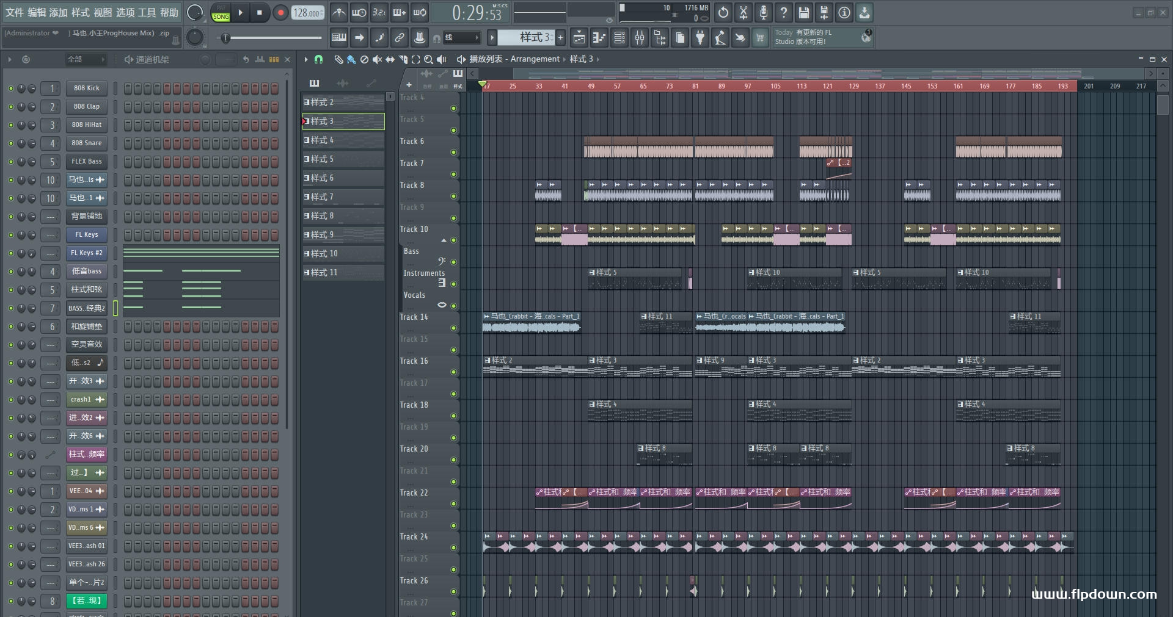Click the tempo field showing 128.000
Image resolution: width=1173 pixels, height=617 pixels.
click(309, 13)
